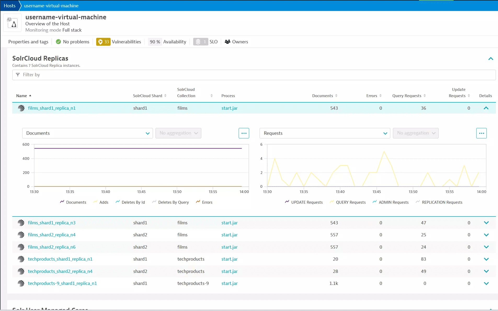Go to Hosts breadcrumb
The height and width of the screenshot is (311, 498).
[x=10, y=5]
